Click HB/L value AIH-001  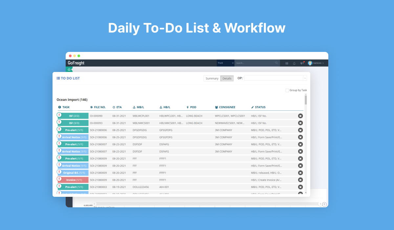pyautogui.click(x=164, y=187)
